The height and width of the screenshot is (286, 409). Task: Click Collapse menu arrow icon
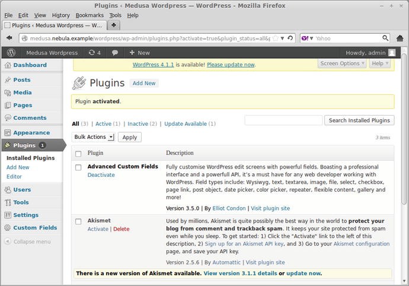pyautogui.click(x=7, y=241)
